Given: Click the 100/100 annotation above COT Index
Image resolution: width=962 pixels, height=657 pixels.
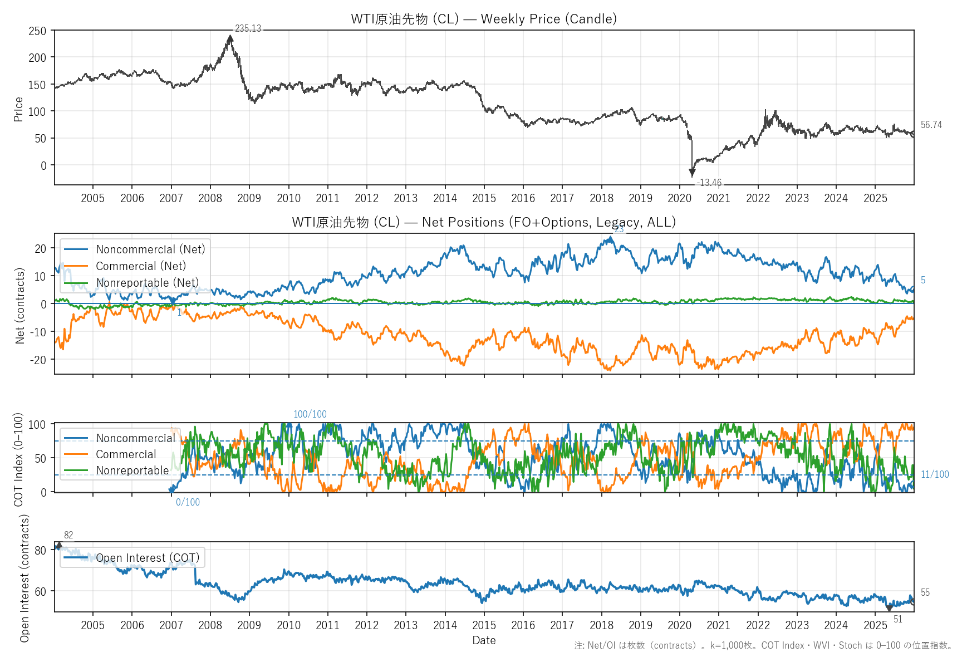Looking at the screenshot, I should click(310, 414).
